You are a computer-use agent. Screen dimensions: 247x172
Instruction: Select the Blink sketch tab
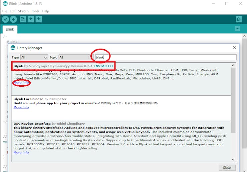click(x=10, y=29)
